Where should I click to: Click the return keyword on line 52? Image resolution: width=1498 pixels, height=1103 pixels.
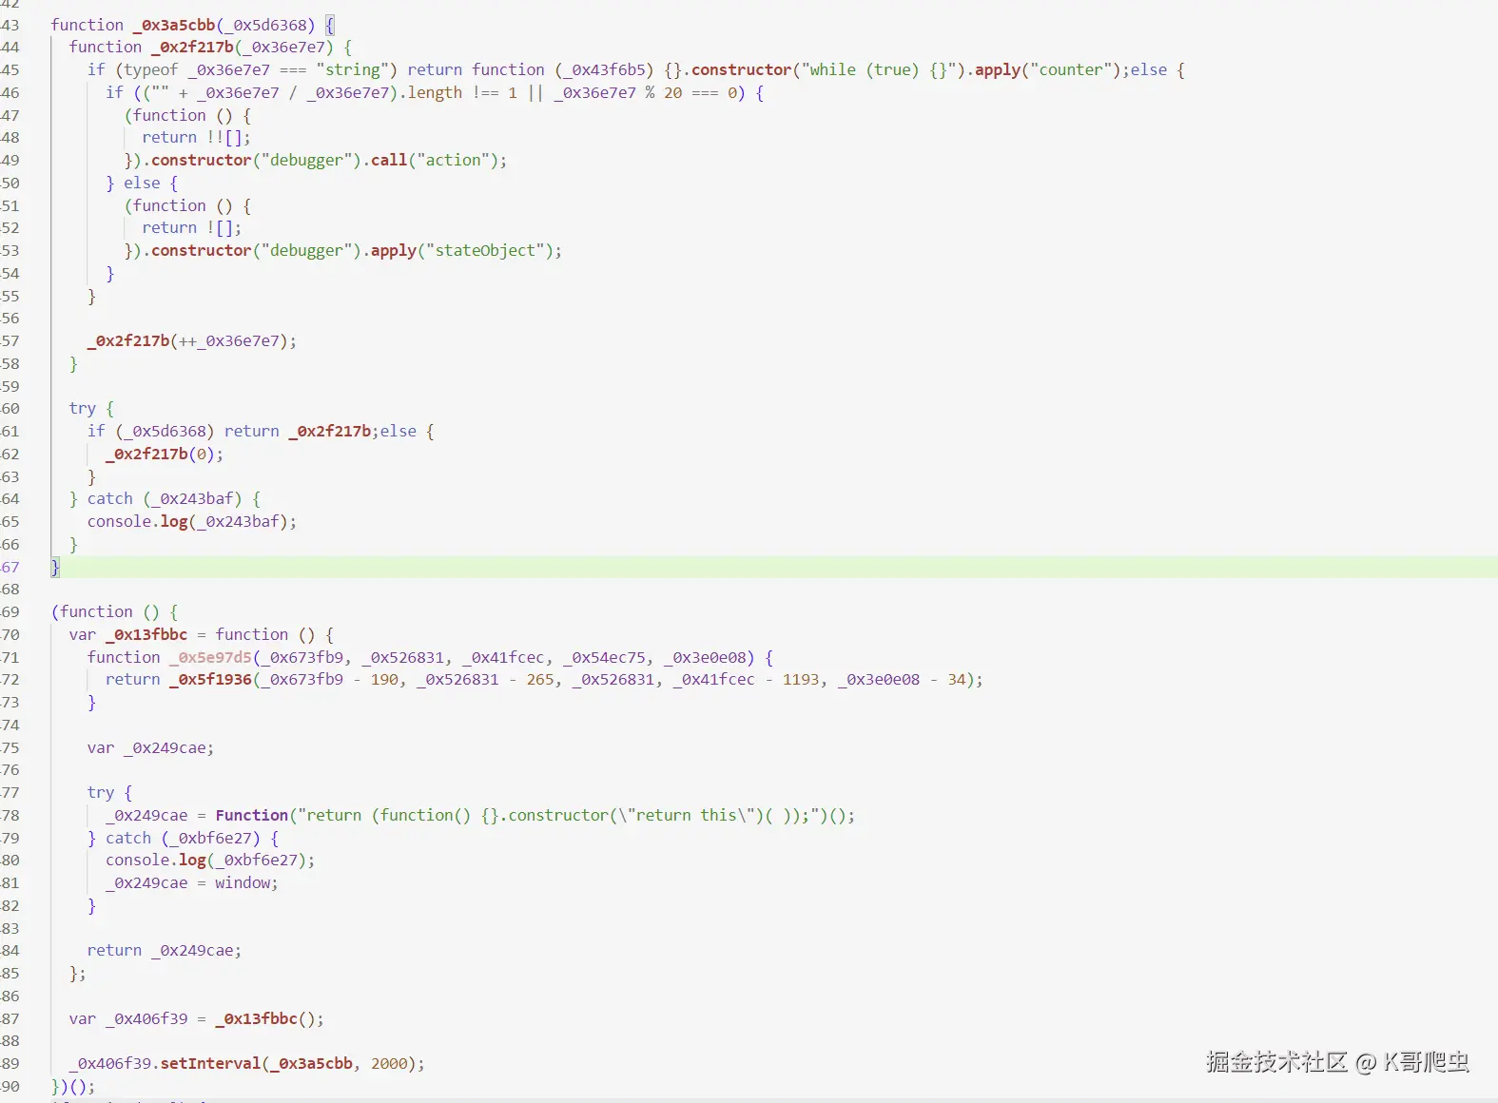tap(169, 227)
